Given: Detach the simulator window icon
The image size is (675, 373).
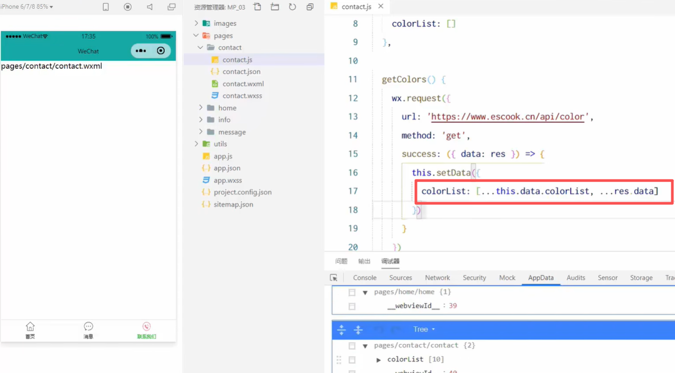Looking at the screenshot, I should tap(172, 7).
